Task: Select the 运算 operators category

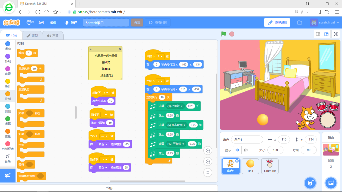Action: (x=8, y=121)
